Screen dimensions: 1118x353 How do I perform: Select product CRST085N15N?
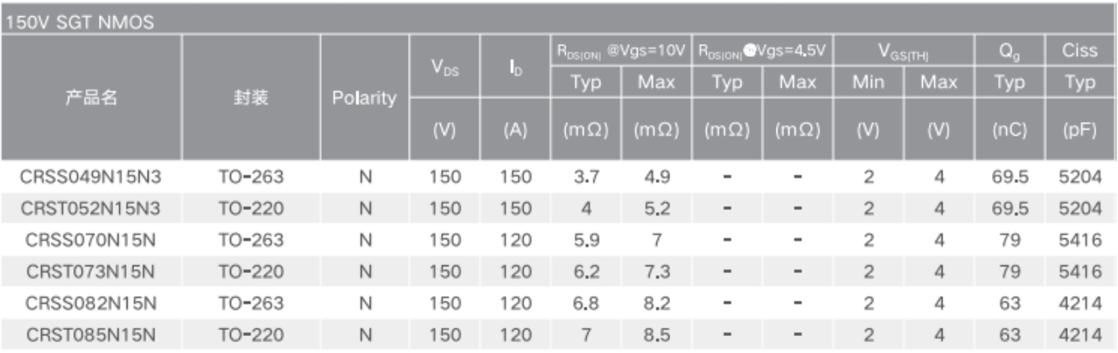coord(91,335)
